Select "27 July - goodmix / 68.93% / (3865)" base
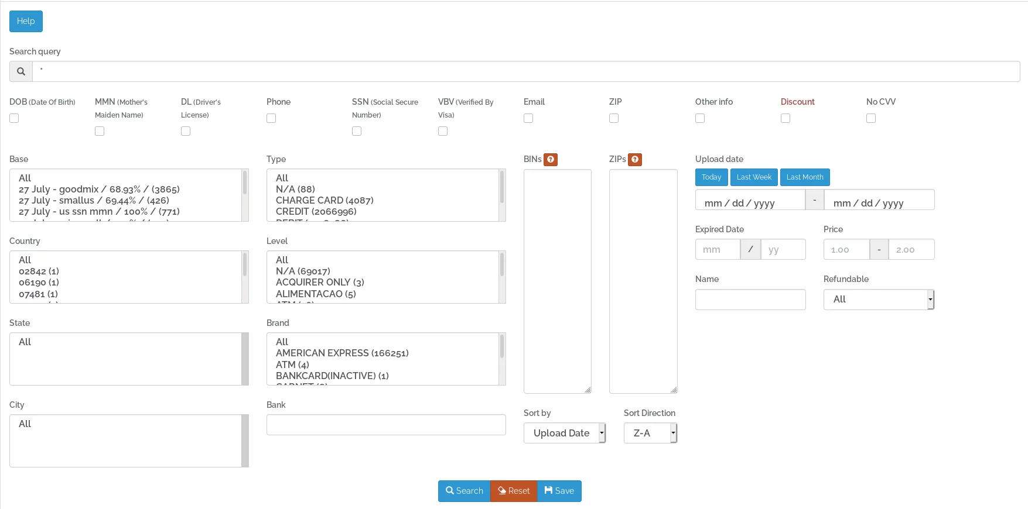This screenshot has height=509, width=1028. (x=125, y=189)
